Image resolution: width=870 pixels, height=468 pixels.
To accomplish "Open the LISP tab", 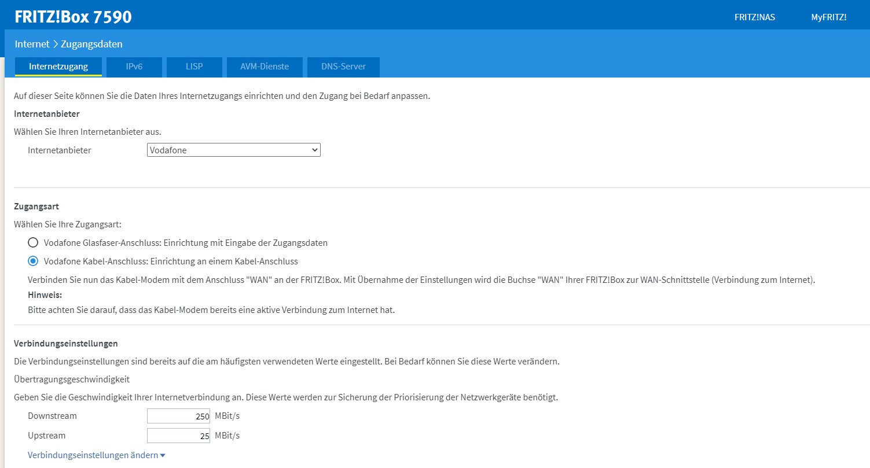I will coord(194,67).
